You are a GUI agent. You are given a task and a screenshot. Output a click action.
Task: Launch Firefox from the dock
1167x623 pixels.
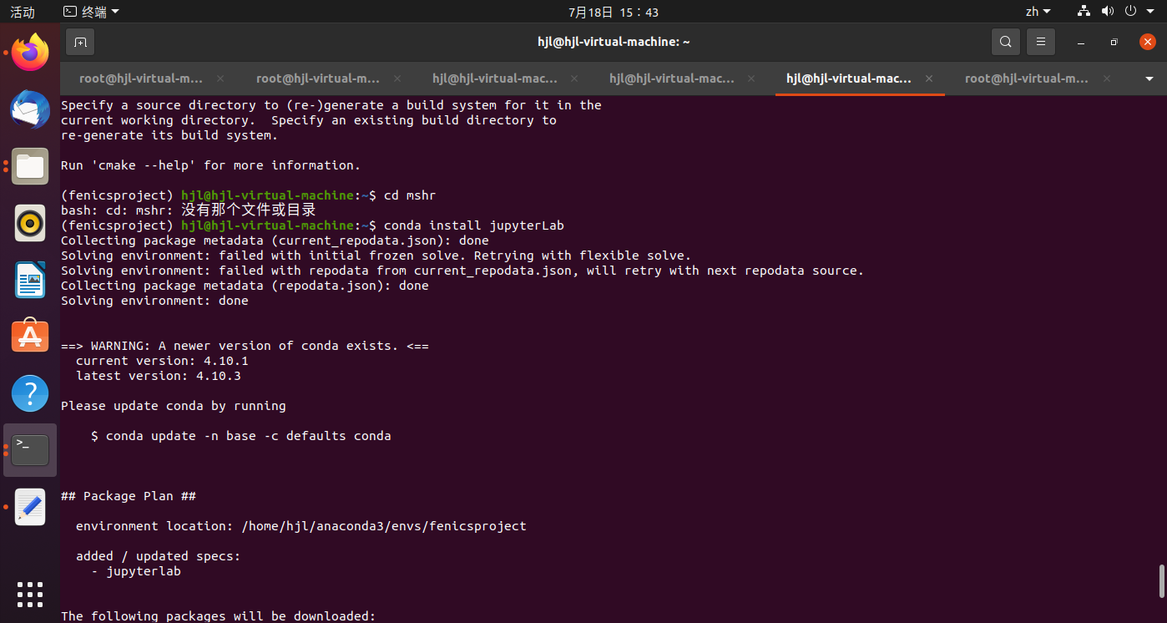tap(29, 52)
